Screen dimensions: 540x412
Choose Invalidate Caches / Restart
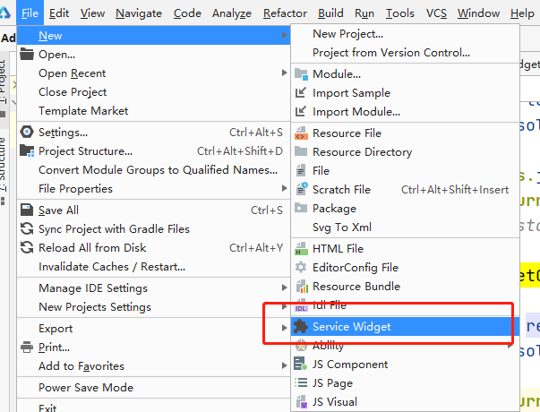(x=112, y=267)
